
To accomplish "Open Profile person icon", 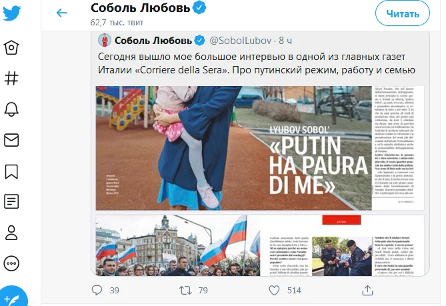I will click(x=11, y=233).
